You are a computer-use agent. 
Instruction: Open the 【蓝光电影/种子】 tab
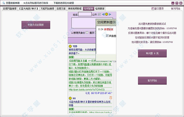click(29, 9)
